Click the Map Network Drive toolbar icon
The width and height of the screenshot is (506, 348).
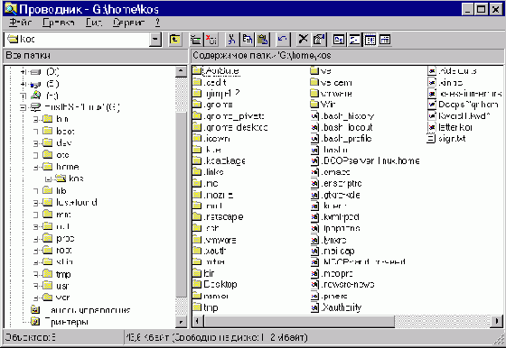point(195,40)
